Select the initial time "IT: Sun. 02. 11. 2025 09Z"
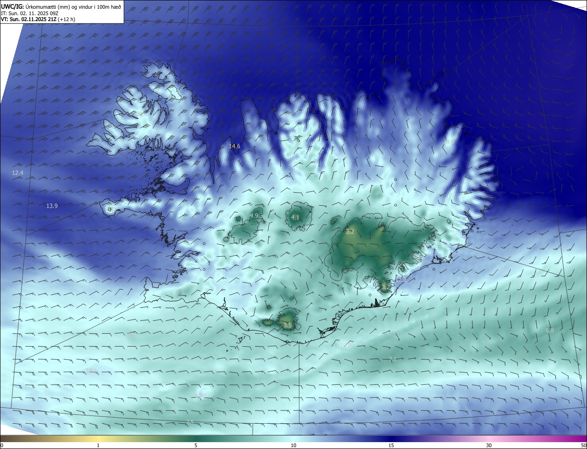 point(30,13)
